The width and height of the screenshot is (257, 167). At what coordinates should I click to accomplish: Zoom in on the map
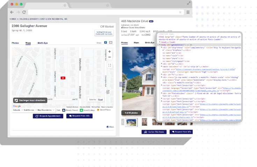pyautogui.click(x=110, y=51)
